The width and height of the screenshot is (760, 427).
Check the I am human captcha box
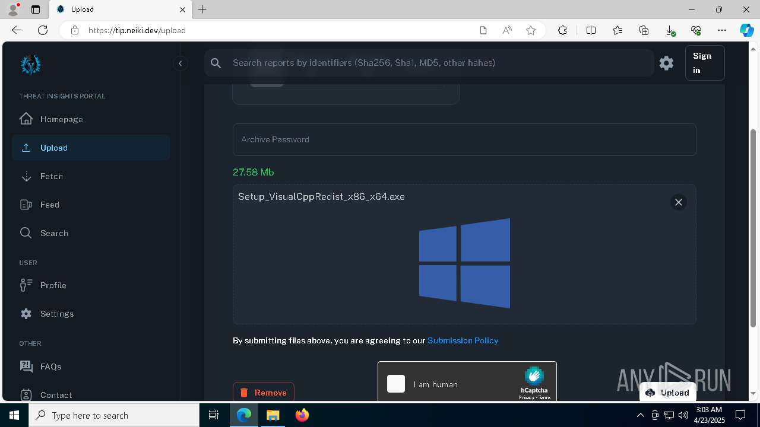click(396, 384)
